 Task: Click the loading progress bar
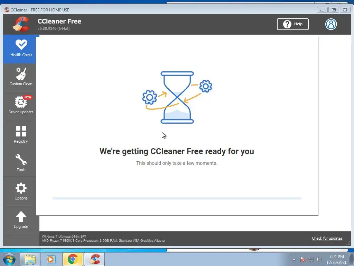click(x=177, y=198)
